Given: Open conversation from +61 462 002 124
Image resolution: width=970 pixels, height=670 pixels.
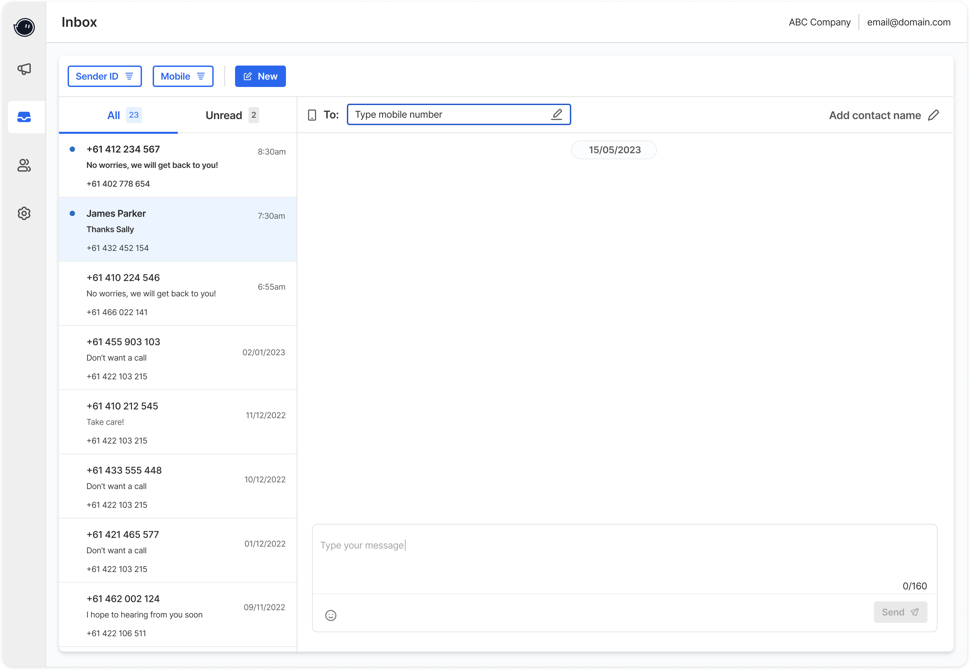Looking at the screenshot, I should [x=178, y=614].
